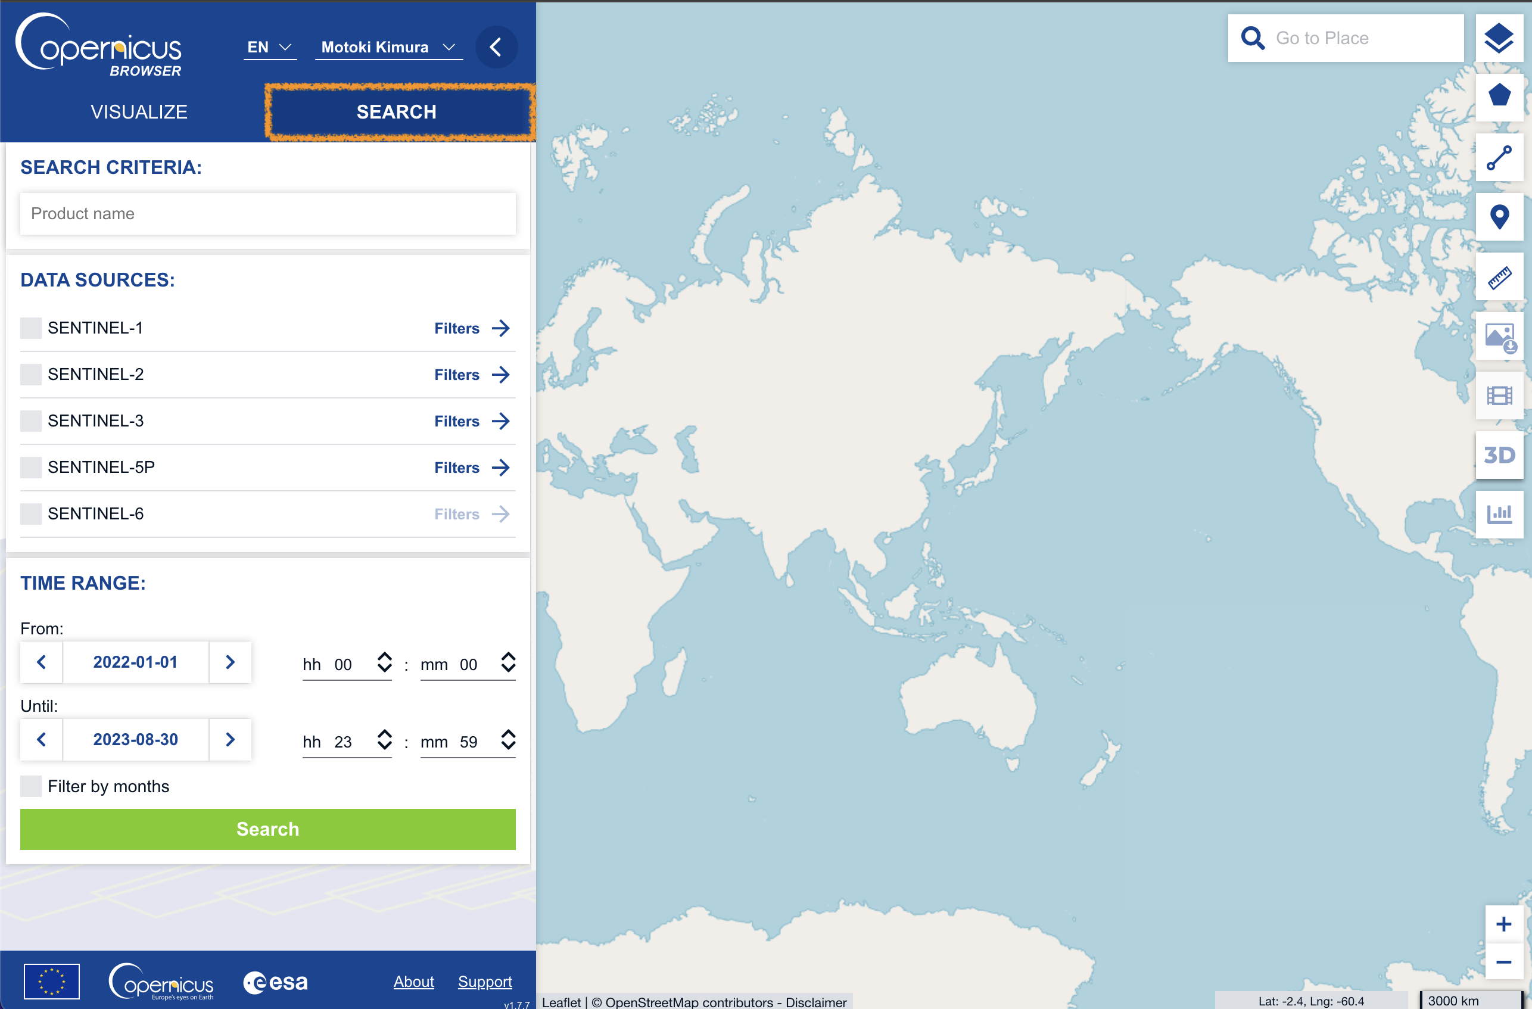The width and height of the screenshot is (1532, 1009).
Task: Open the Support link in footer
Action: pyautogui.click(x=485, y=982)
